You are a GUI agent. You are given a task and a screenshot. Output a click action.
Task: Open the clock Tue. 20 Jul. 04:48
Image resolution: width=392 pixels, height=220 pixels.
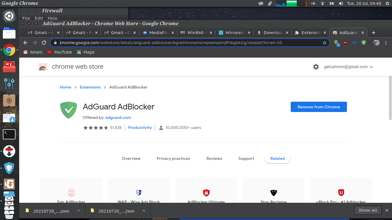[x=364, y=3]
